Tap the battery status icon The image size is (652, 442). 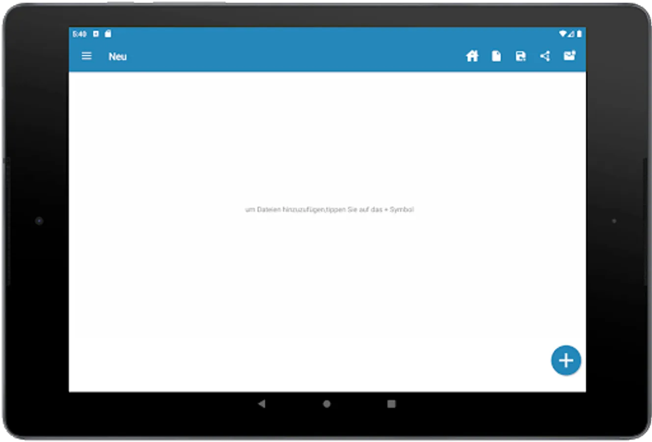(x=579, y=34)
